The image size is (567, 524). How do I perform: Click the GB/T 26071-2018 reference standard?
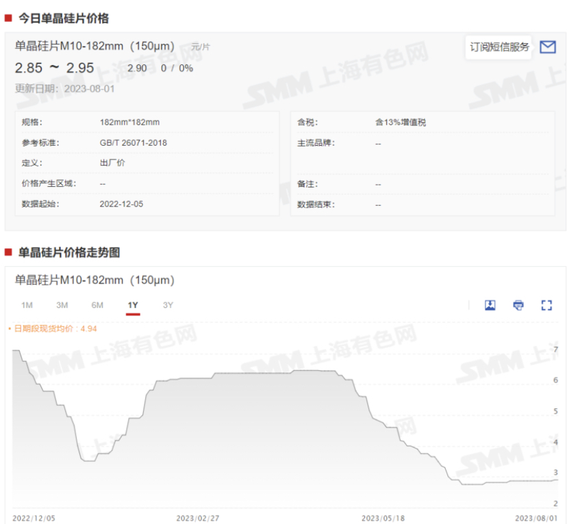coord(133,143)
